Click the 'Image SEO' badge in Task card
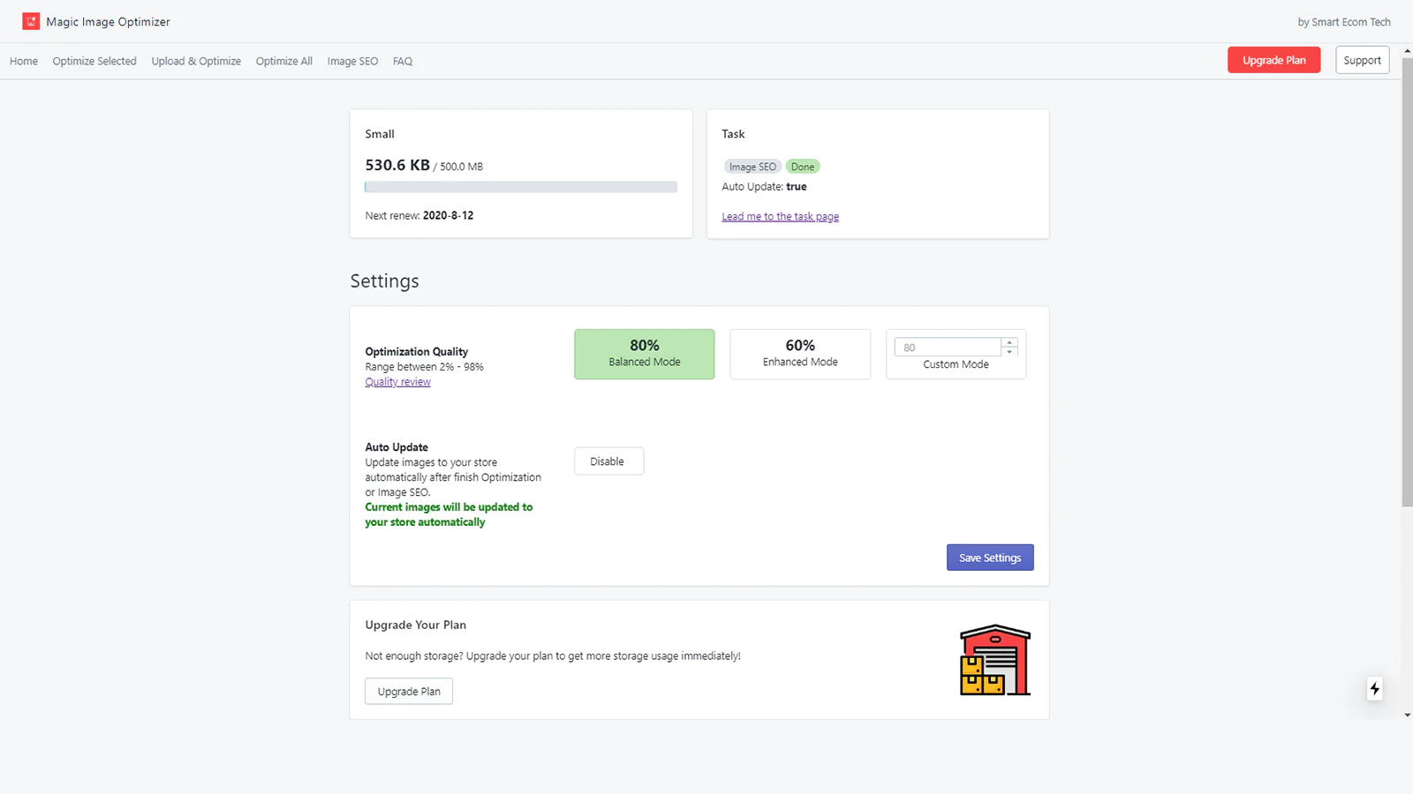Viewport: 1413px width, 794px height. coord(752,166)
